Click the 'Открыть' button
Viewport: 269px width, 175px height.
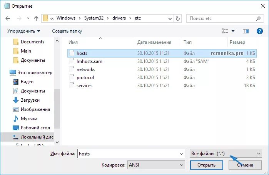[x=207, y=165]
